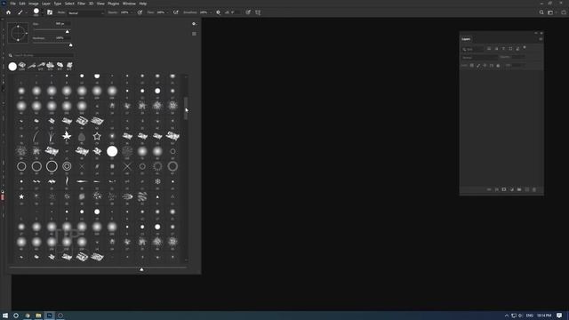Screen dimensions: 569x320
Task: Select the large hard round white brush
Action: [x=112, y=151]
